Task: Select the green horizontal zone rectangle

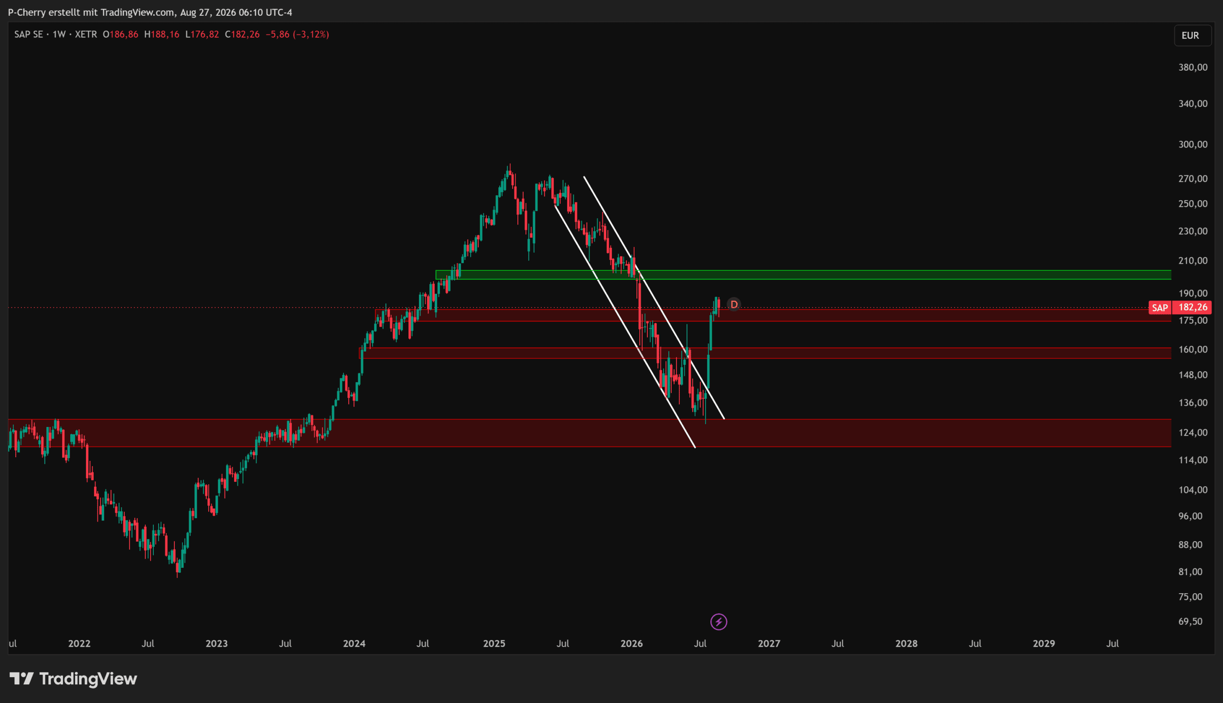Action: coord(803,275)
